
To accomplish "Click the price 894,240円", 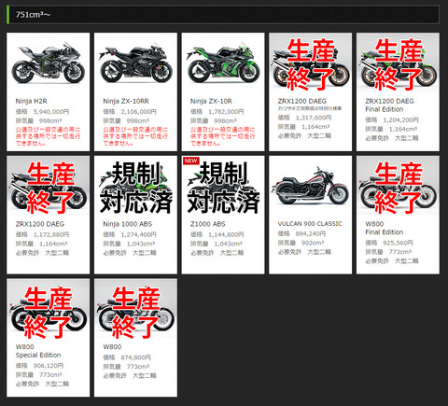I will click(x=311, y=233).
